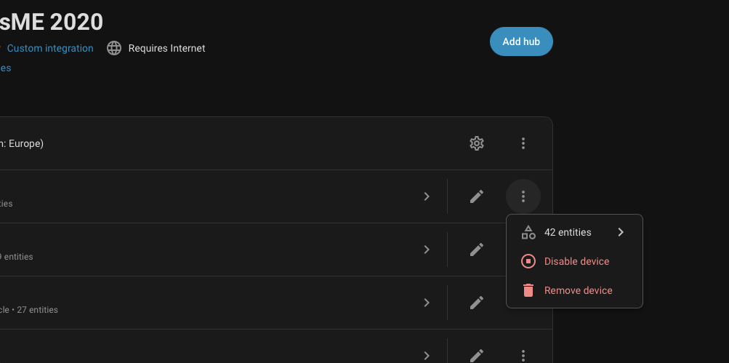Open the chevron in the row above 9 entities
The width and height of the screenshot is (729, 363).
point(427,196)
